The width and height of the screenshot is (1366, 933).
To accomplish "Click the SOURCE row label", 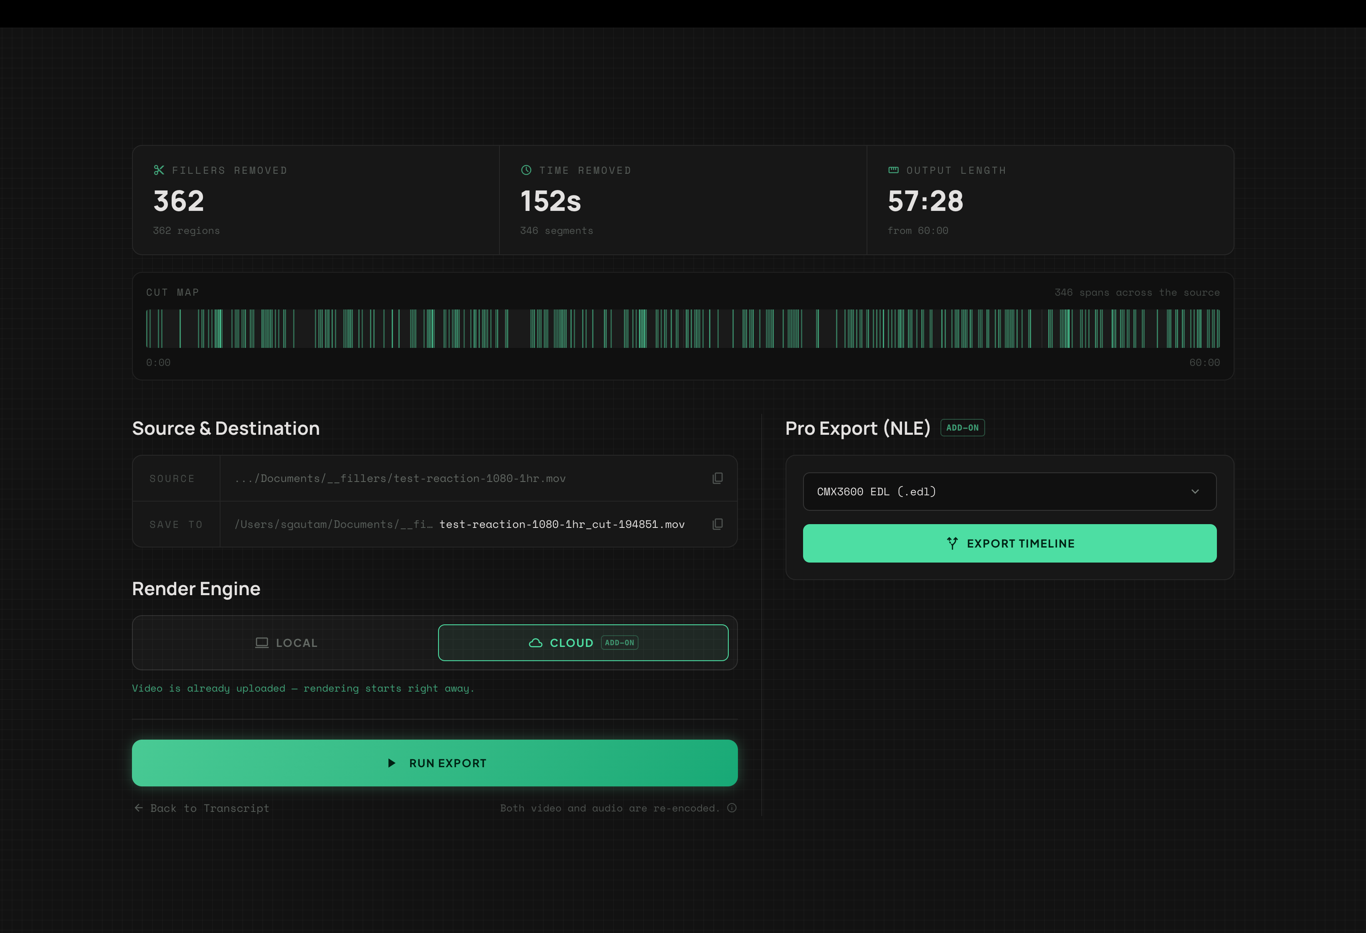I will tap(172, 479).
